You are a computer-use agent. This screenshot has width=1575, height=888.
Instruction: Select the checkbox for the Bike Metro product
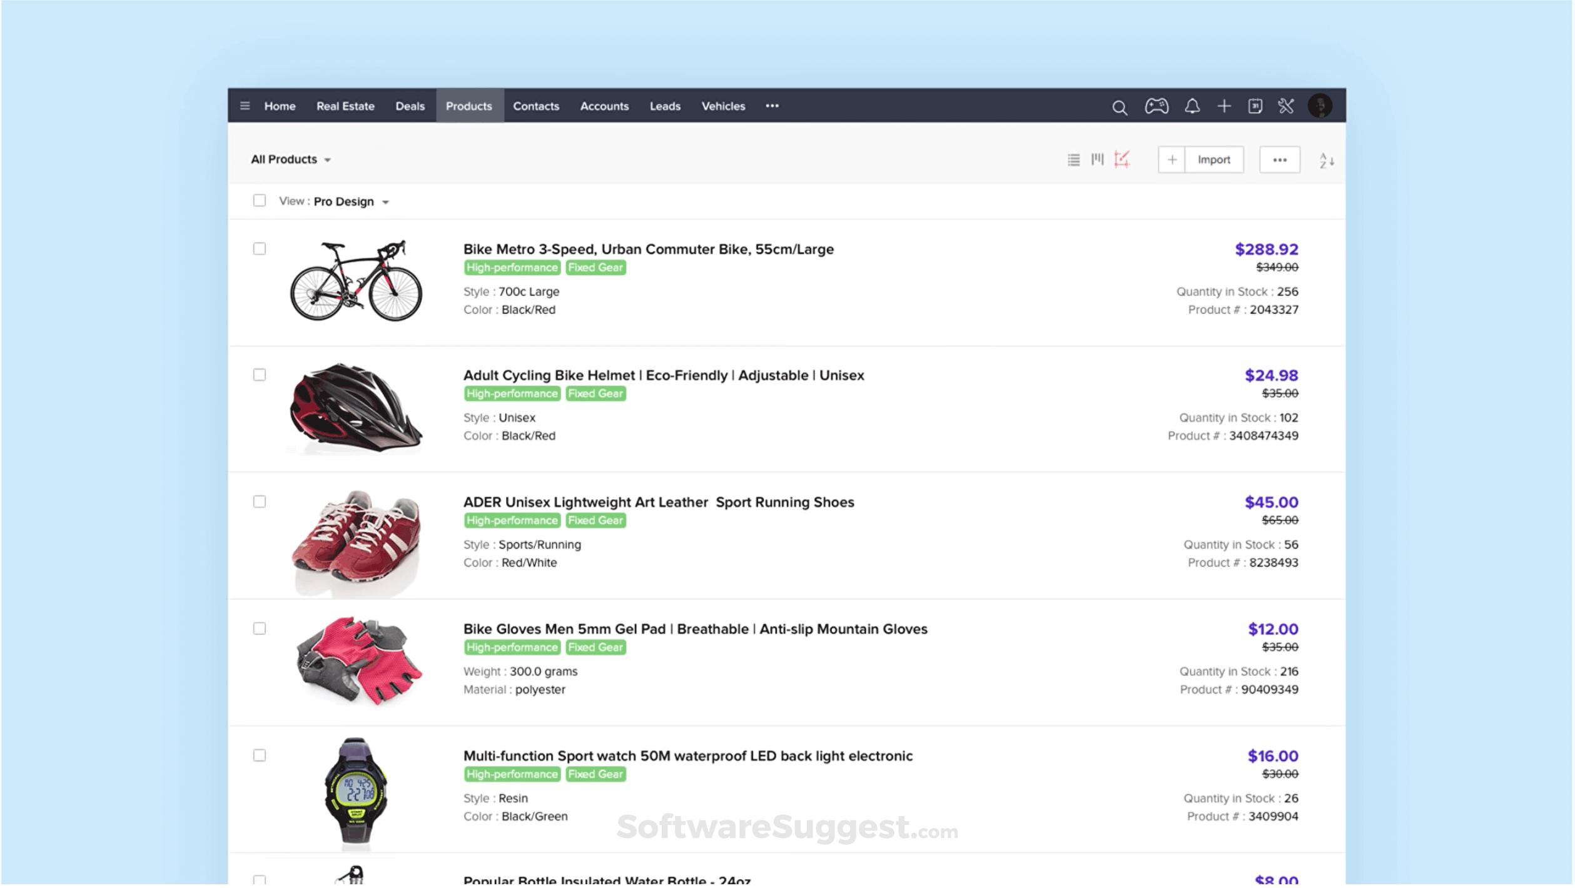point(260,249)
